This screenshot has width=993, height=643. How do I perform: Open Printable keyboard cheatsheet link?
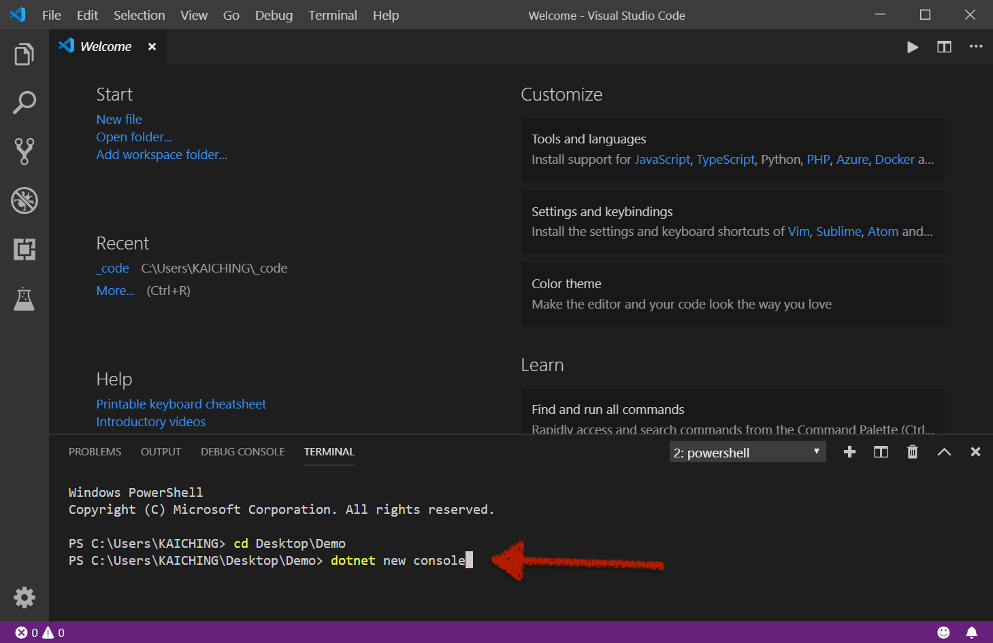point(181,404)
